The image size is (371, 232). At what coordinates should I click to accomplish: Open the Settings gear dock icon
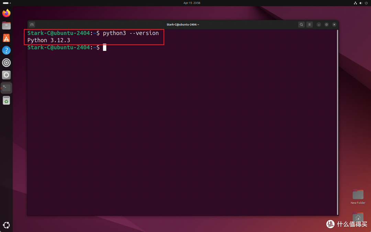coord(7,75)
